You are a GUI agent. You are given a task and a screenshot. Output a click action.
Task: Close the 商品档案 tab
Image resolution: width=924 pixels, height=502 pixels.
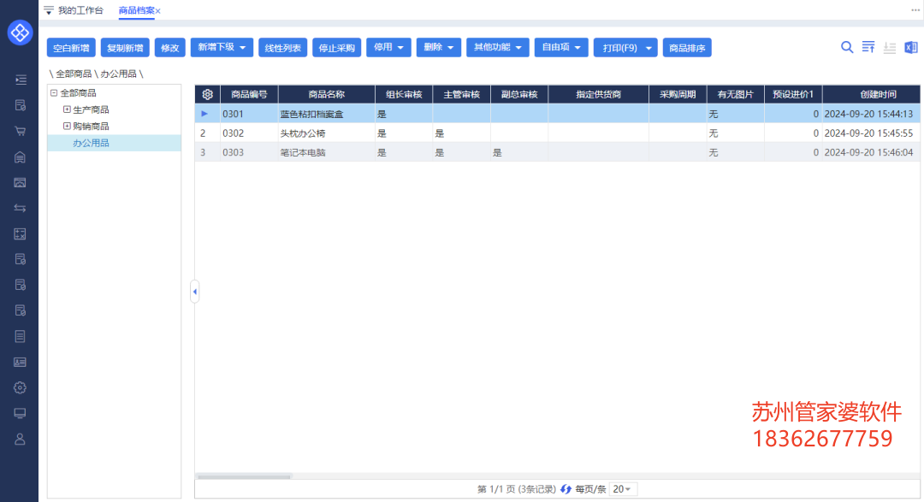(x=158, y=11)
